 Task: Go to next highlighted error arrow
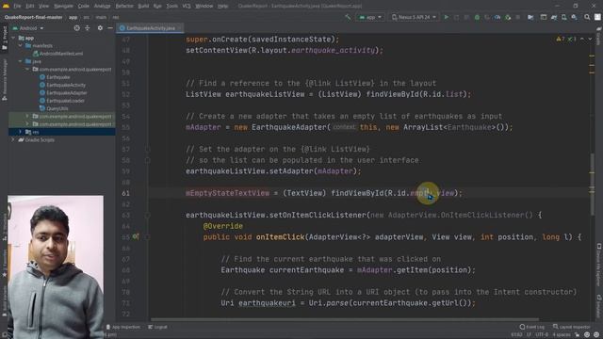pos(590,40)
